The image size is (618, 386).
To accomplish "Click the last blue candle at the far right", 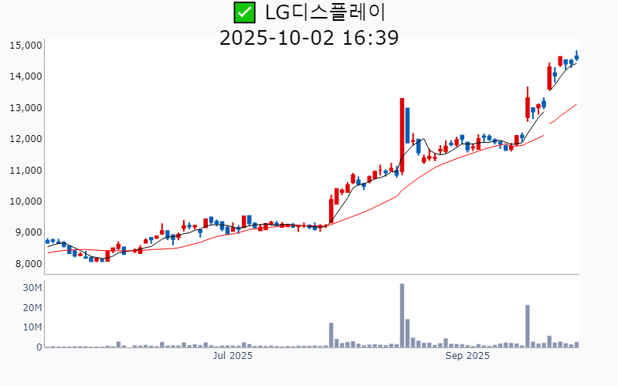I will (x=576, y=56).
